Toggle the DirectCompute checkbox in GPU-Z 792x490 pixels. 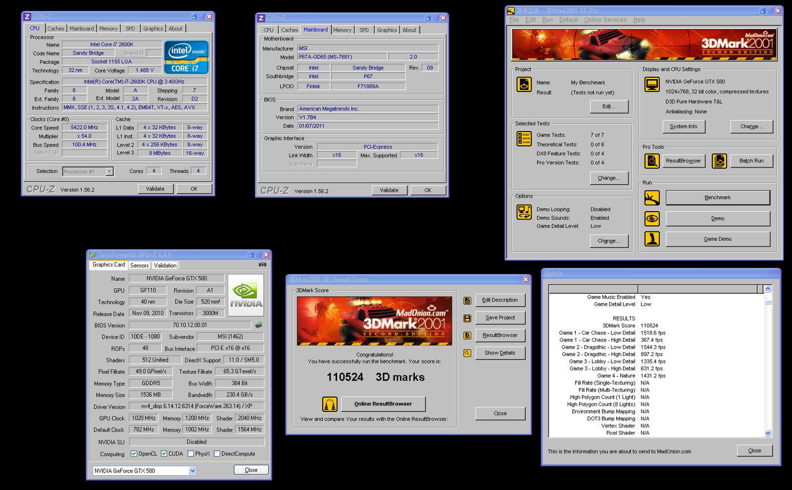coord(217,453)
